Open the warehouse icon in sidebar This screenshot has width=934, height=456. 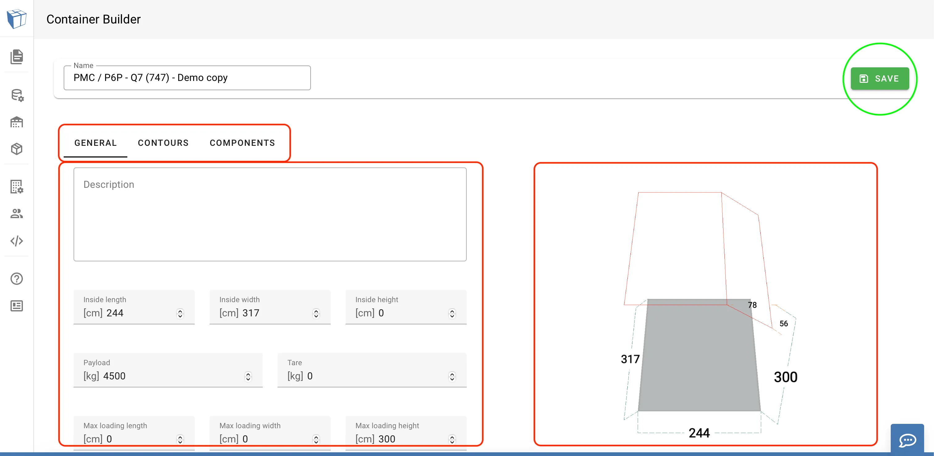(17, 122)
